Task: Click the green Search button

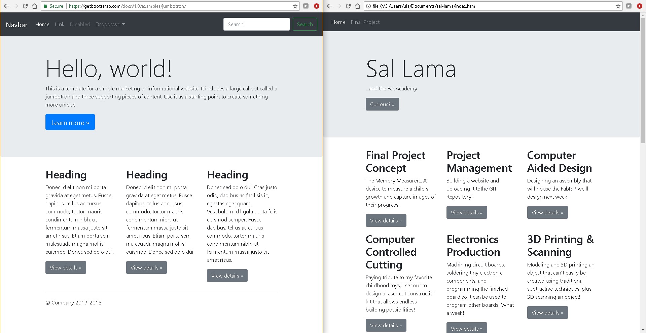Action: coord(305,24)
